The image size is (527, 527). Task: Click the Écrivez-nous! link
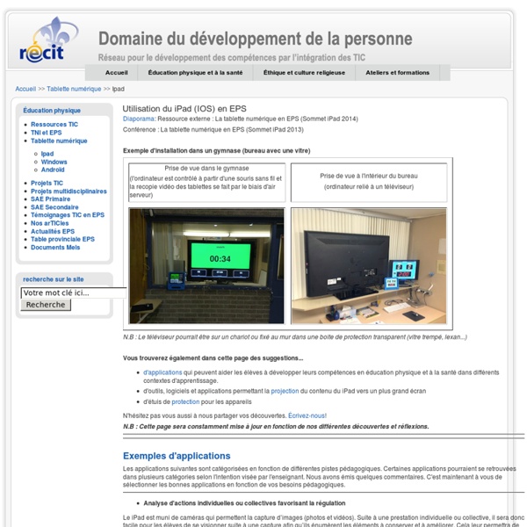(307, 415)
